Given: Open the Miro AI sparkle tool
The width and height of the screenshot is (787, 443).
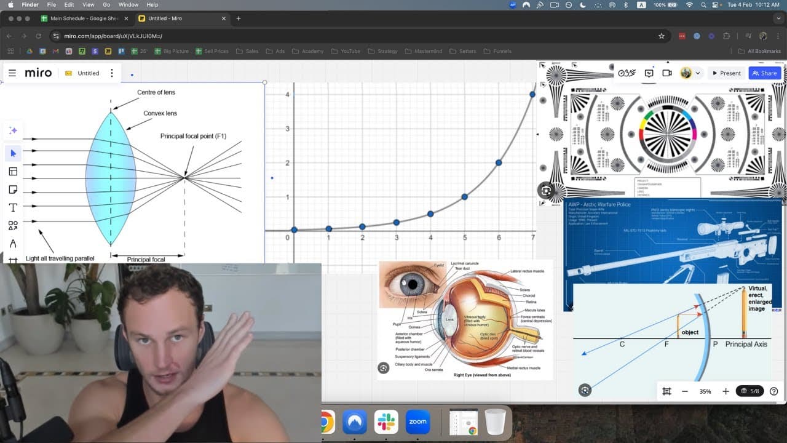Looking at the screenshot, I should (x=13, y=130).
